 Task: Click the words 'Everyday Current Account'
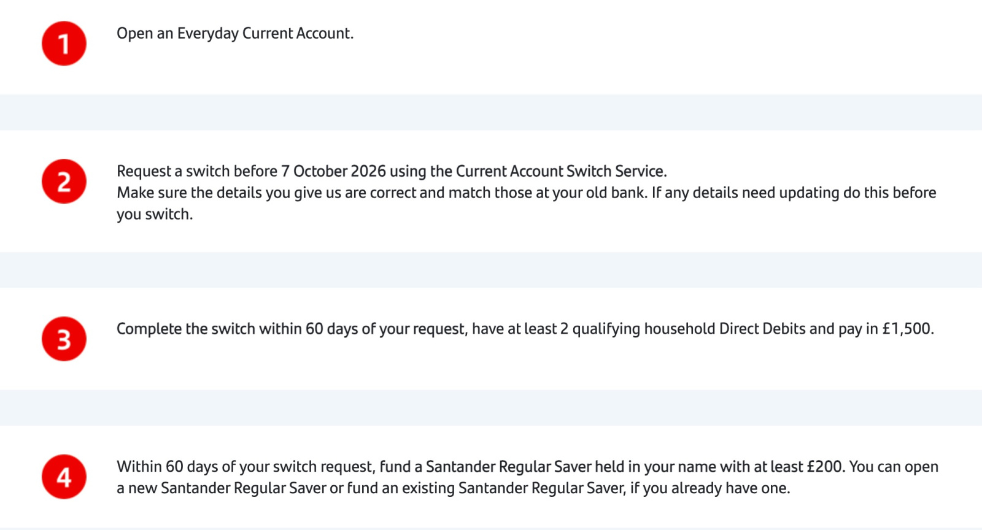(x=264, y=34)
